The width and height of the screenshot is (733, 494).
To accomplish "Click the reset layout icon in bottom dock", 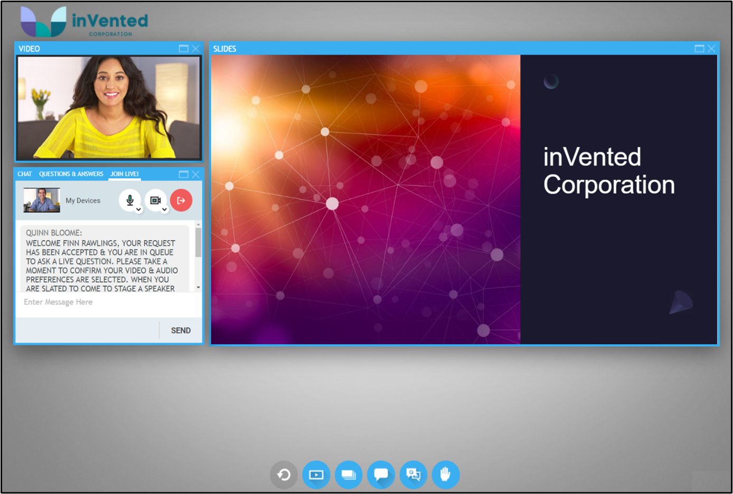I will coord(284,475).
